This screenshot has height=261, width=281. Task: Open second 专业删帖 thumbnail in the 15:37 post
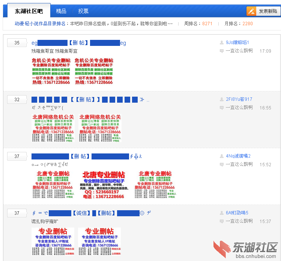click(99, 241)
